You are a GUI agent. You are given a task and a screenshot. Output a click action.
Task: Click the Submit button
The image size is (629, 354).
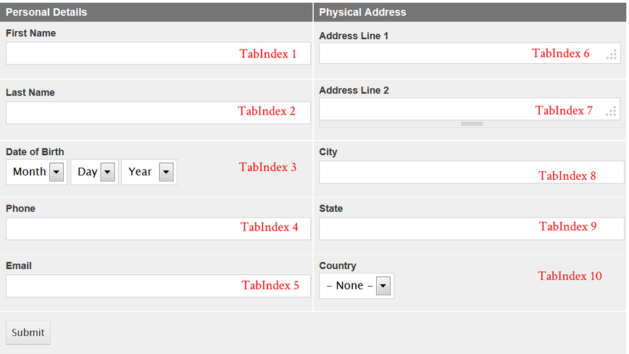click(x=28, y=332)
